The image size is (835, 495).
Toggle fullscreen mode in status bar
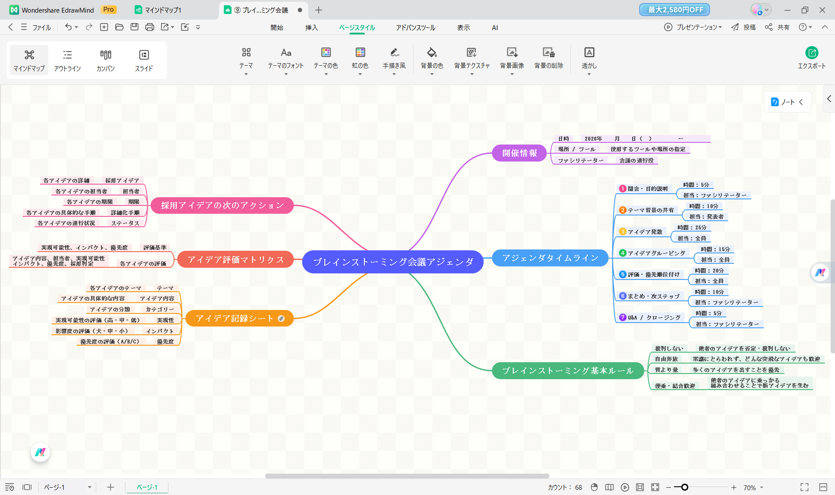tap(804, 487)
